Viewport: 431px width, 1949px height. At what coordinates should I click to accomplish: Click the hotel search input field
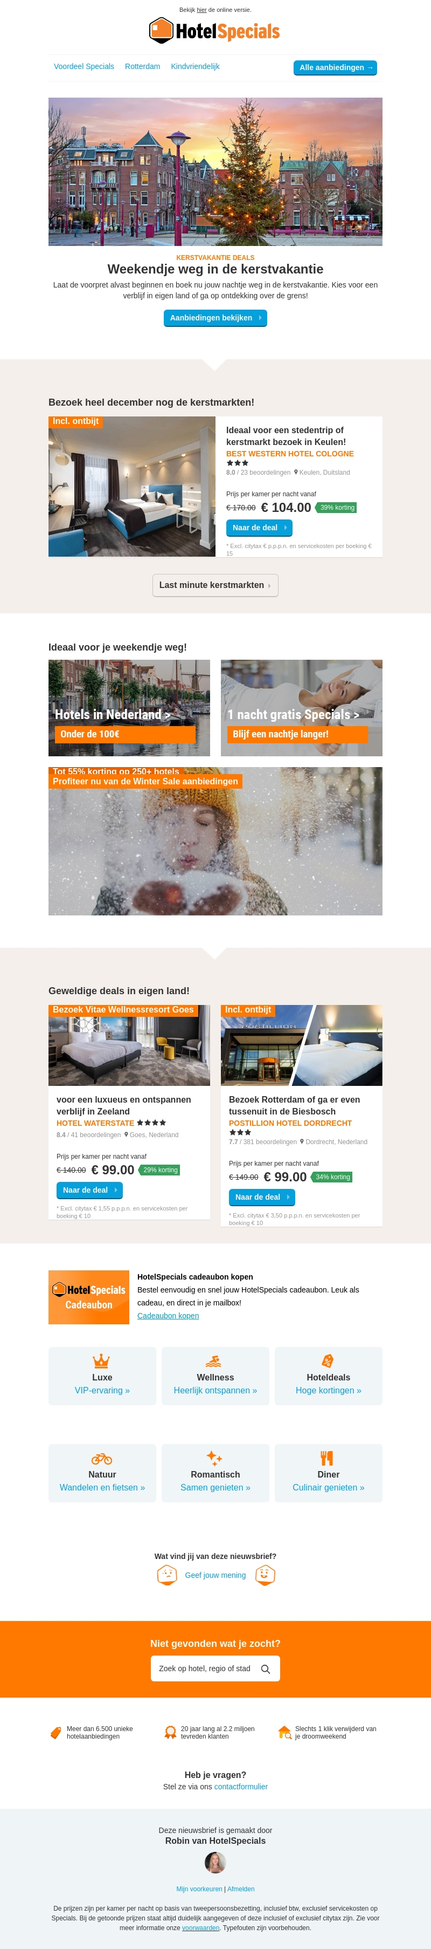215,1668
